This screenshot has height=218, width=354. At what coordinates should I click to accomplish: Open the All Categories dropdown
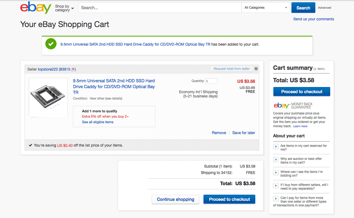point(266,8)
